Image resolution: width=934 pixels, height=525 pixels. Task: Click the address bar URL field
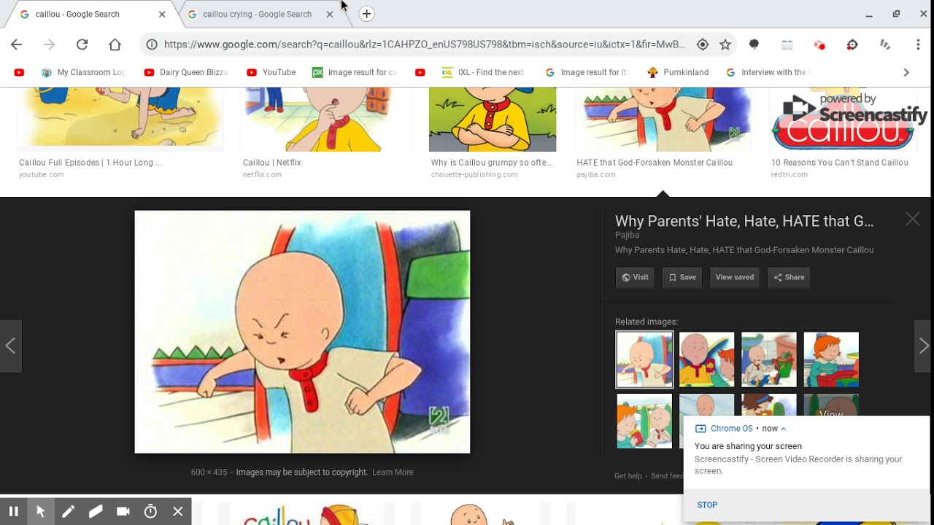coord(425,44)
